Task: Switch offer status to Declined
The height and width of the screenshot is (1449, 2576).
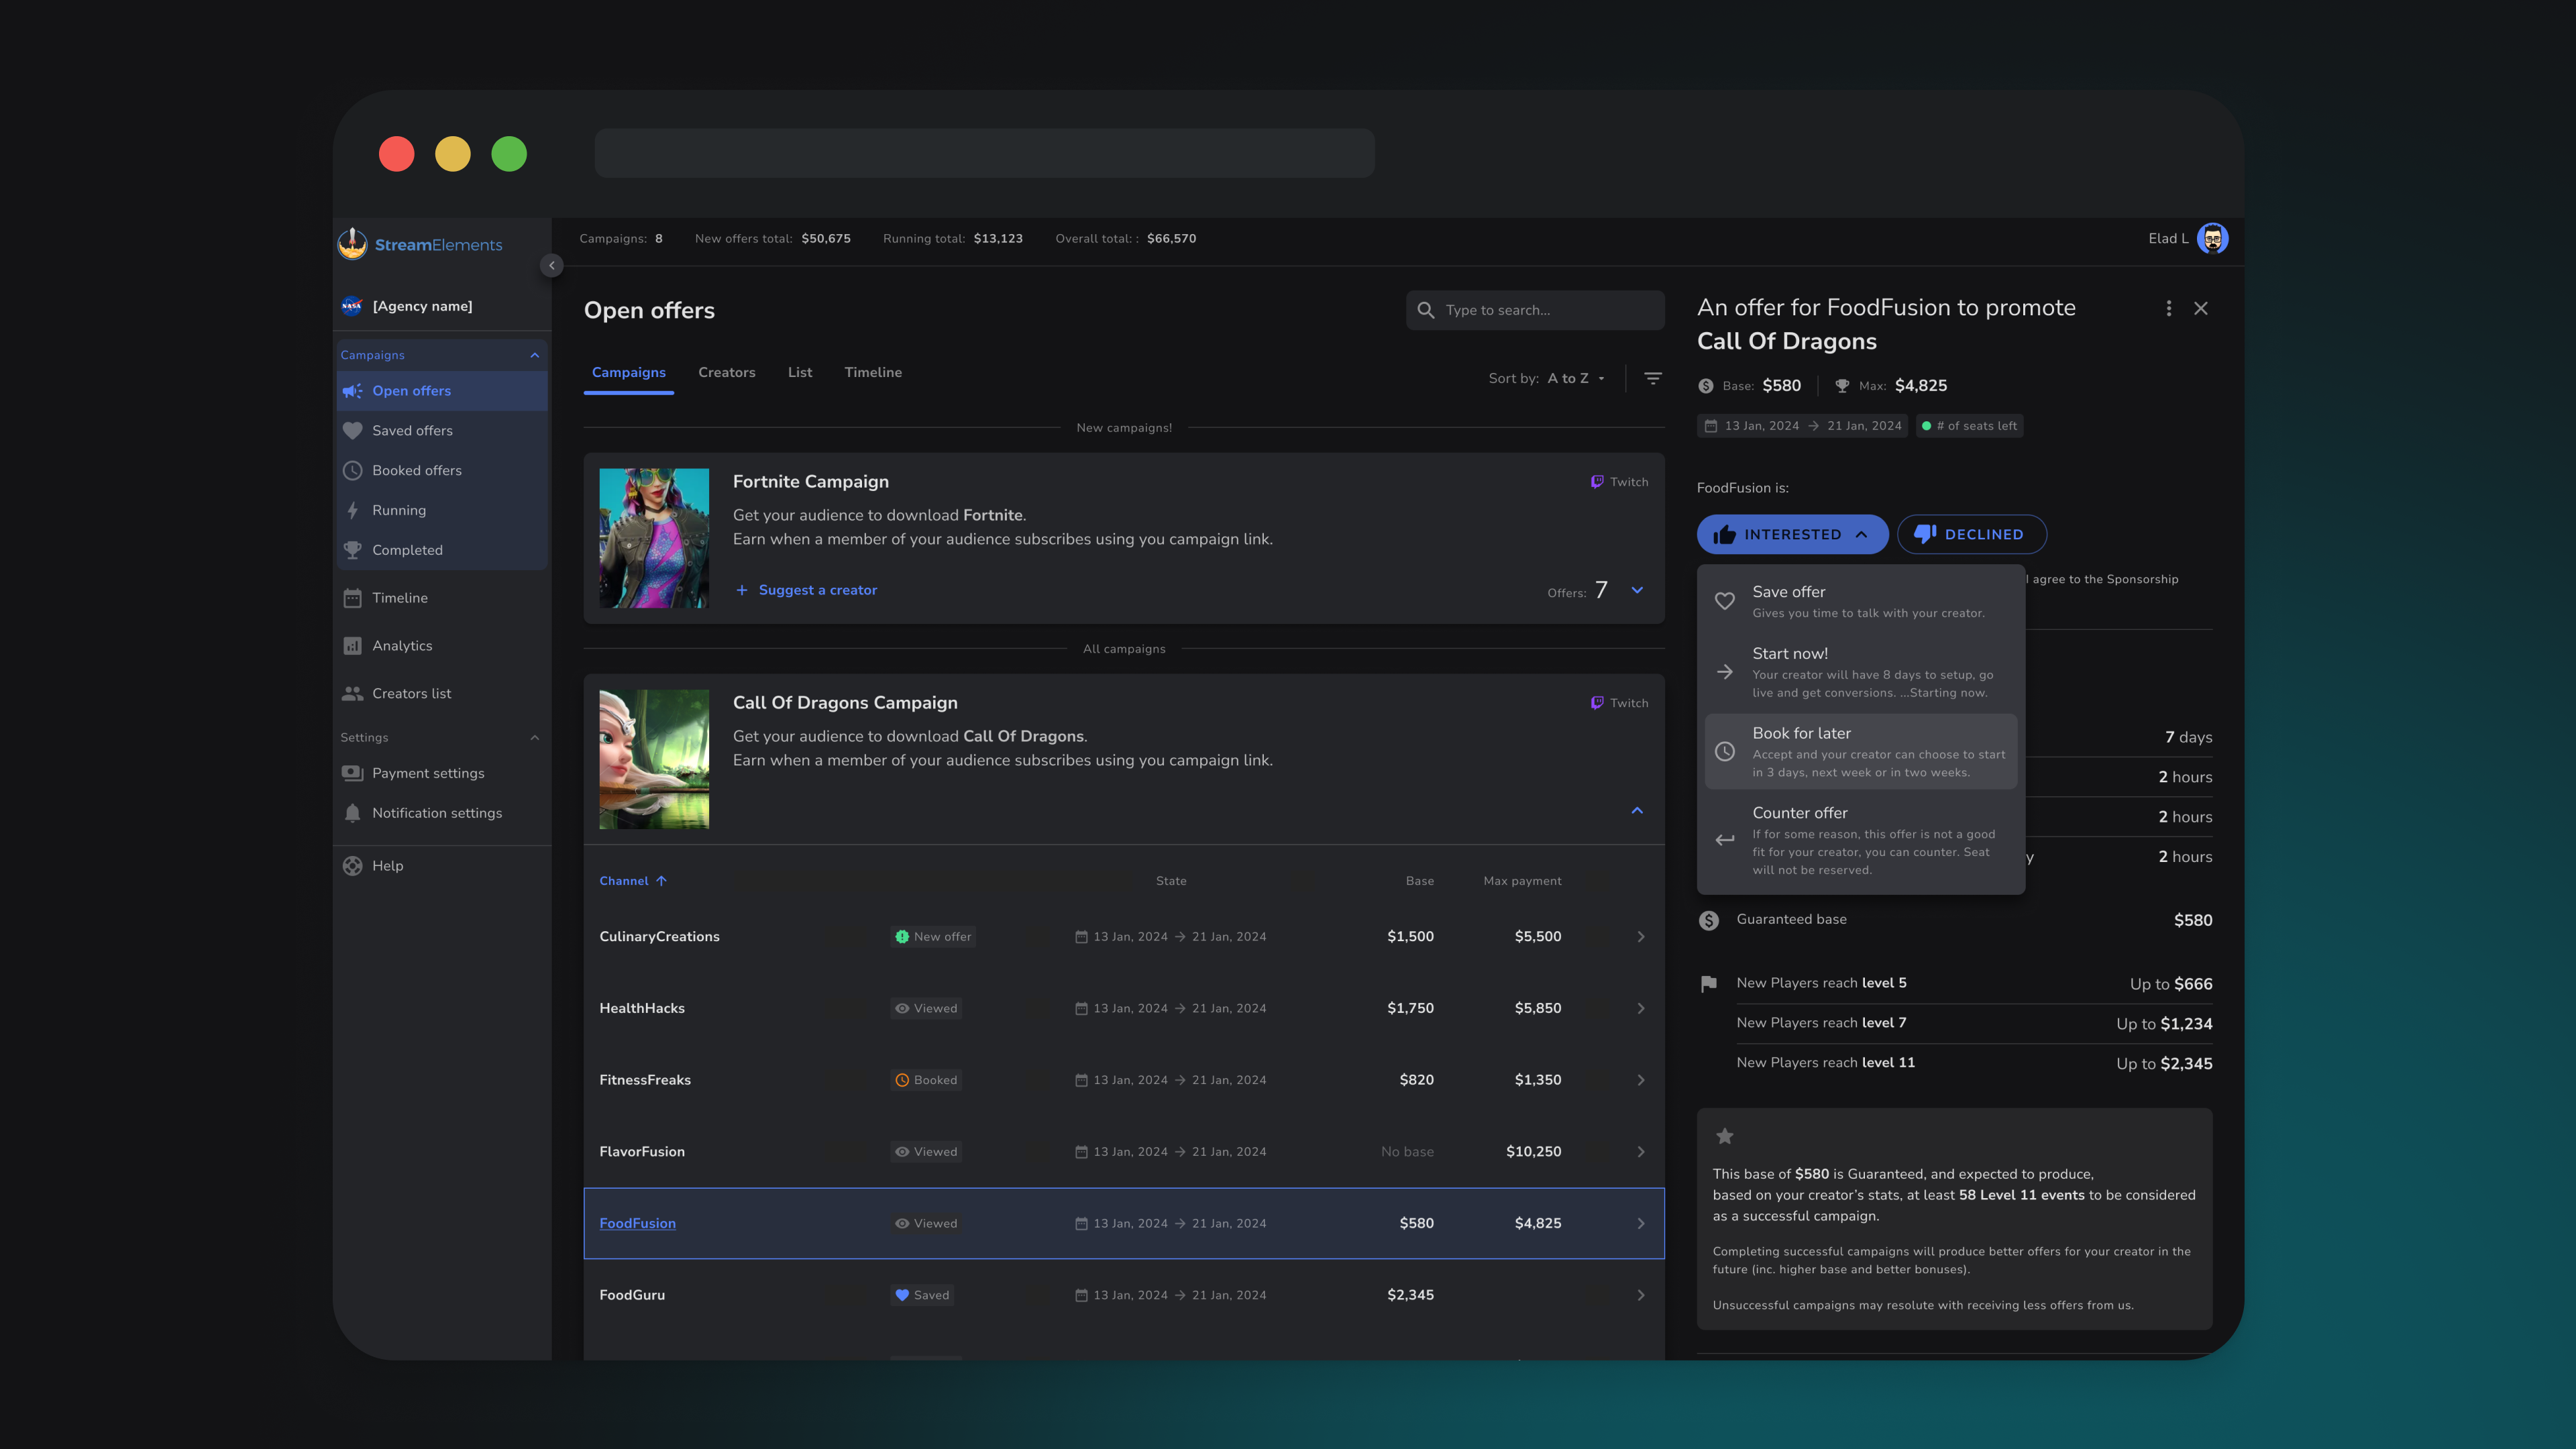Action: (1971, 534)
